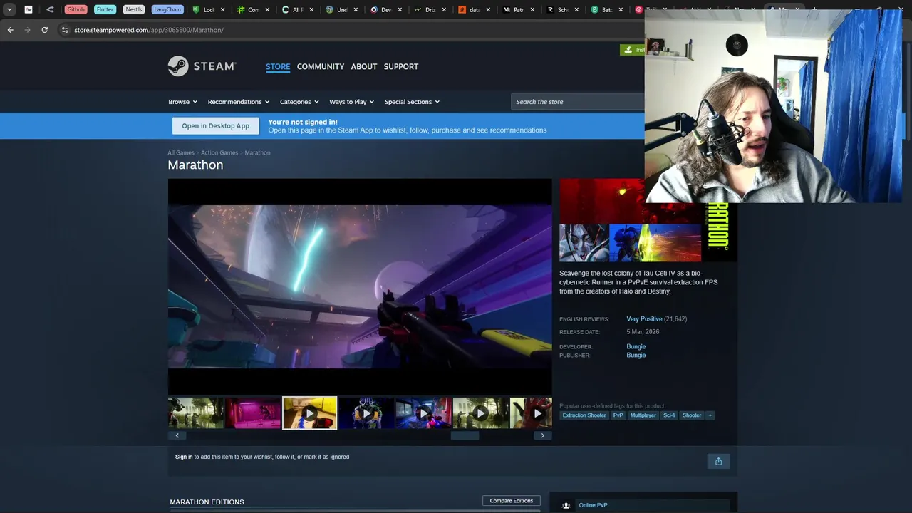912x513 pixels.
Task: Expand the Categories dropdown
Action: click(299, 102)
